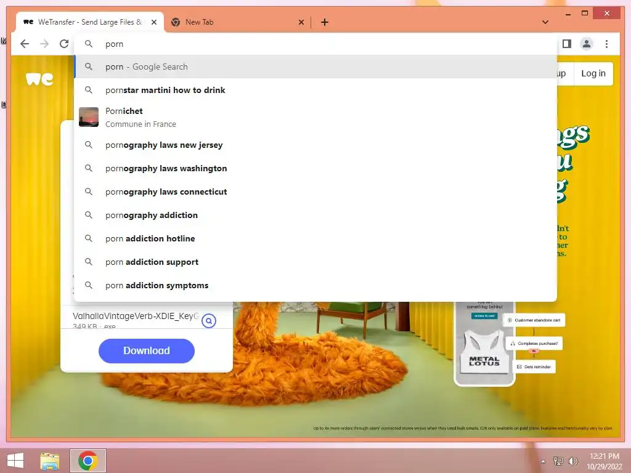Viewport: 631px width, 473px height.
Task: Select 'porn - Google Search' suggestion
Action: [x=315, y=67]
